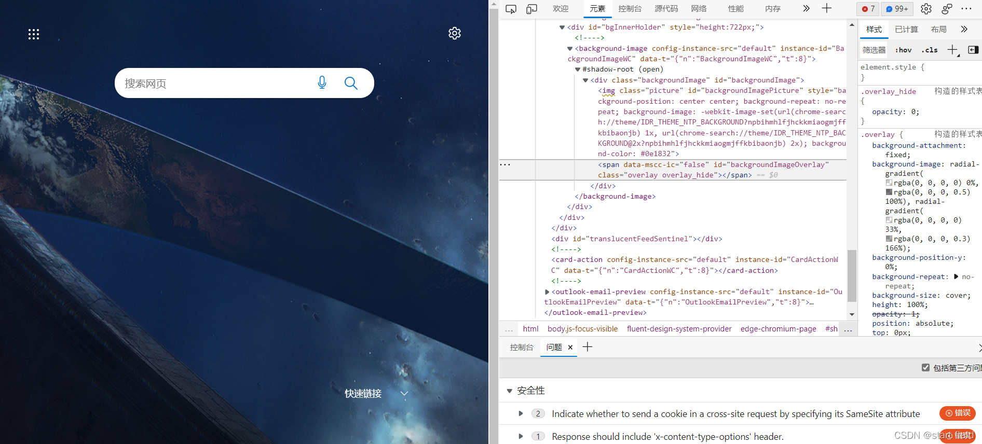Switch to the 元素 tab

click(597, 9)
